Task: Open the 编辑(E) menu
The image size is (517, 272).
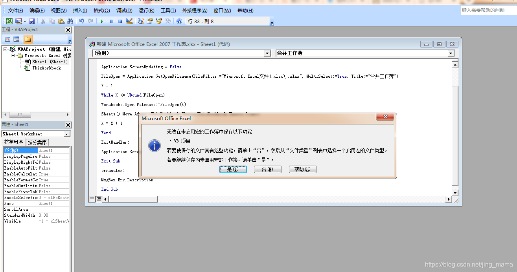Action: point(37,11)
